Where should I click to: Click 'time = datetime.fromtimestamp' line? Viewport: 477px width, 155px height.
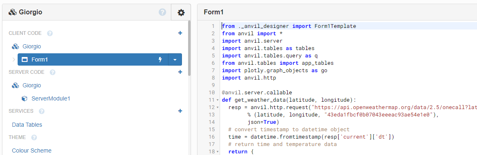point(311,137)
